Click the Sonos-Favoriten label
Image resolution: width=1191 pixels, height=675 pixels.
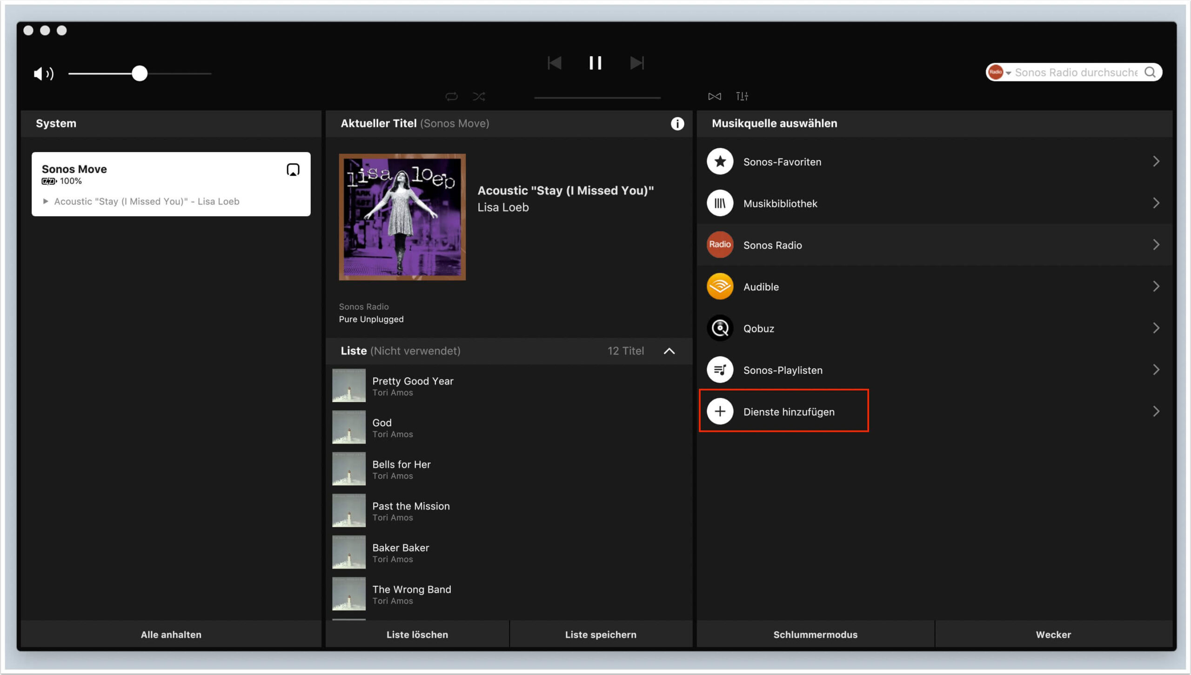[x=782, y=162]
